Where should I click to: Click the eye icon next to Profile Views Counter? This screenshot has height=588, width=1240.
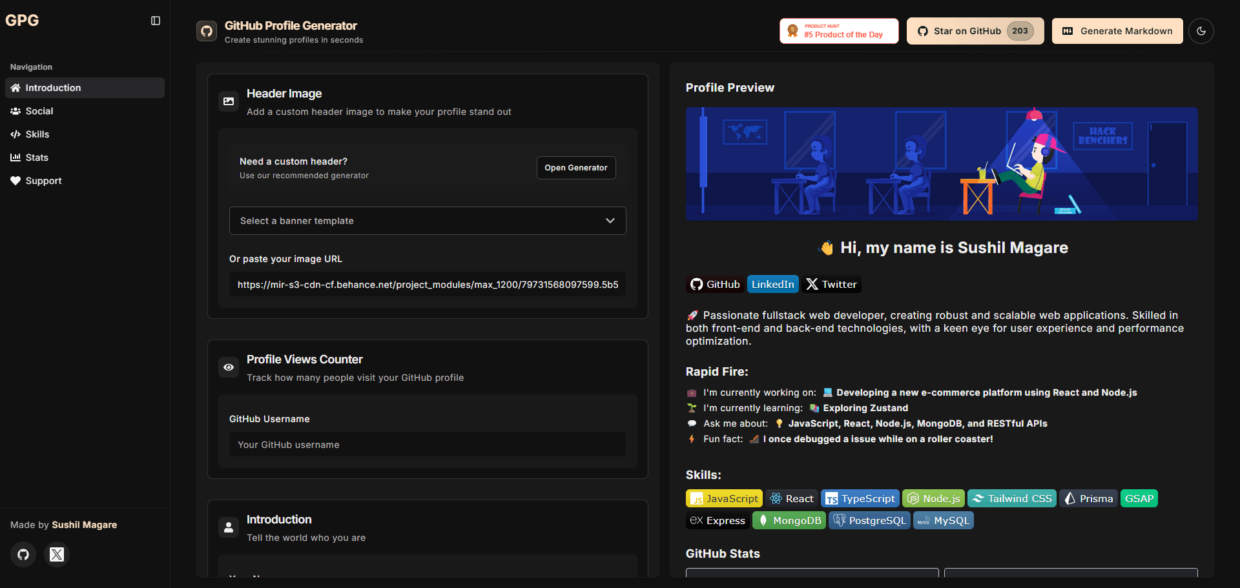click(x=229, y=367)
